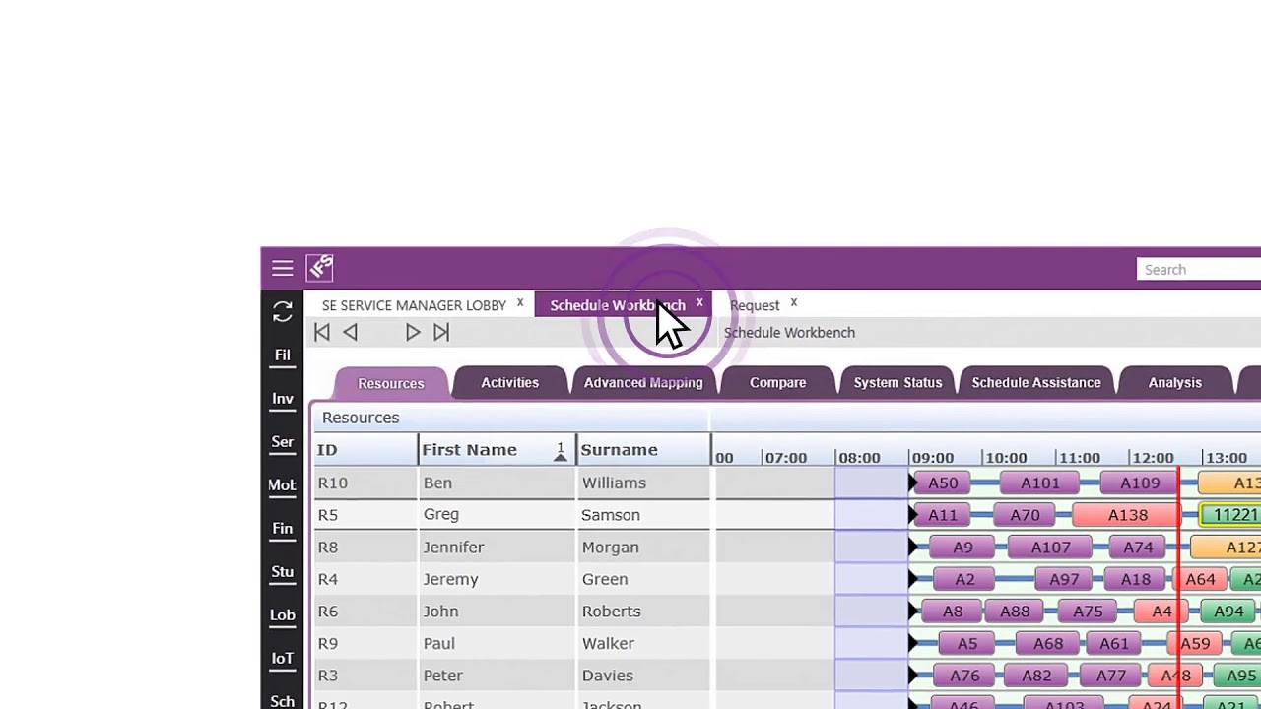The height and width of the screenshot is (709, 1261).
Task: Select the Analysis tab
Action: tap(1175, 382)
